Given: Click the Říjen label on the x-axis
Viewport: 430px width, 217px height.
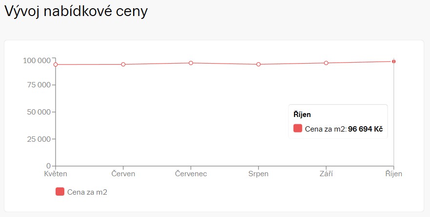Looking at the screenshot, I should click(393, 174).
